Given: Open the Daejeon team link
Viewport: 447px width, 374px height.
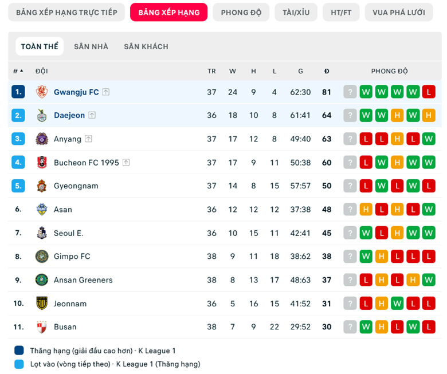Looking at the screenshot, I should [69, 115].
